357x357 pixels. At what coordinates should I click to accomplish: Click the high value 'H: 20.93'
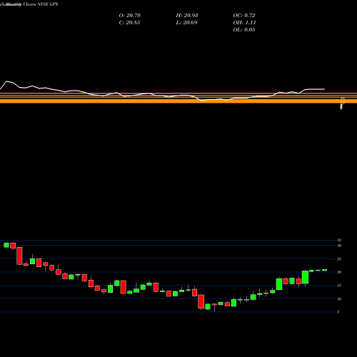pyautogui.click(x=187, y=16)
